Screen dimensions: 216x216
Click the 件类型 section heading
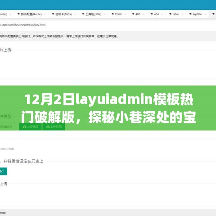5,116
